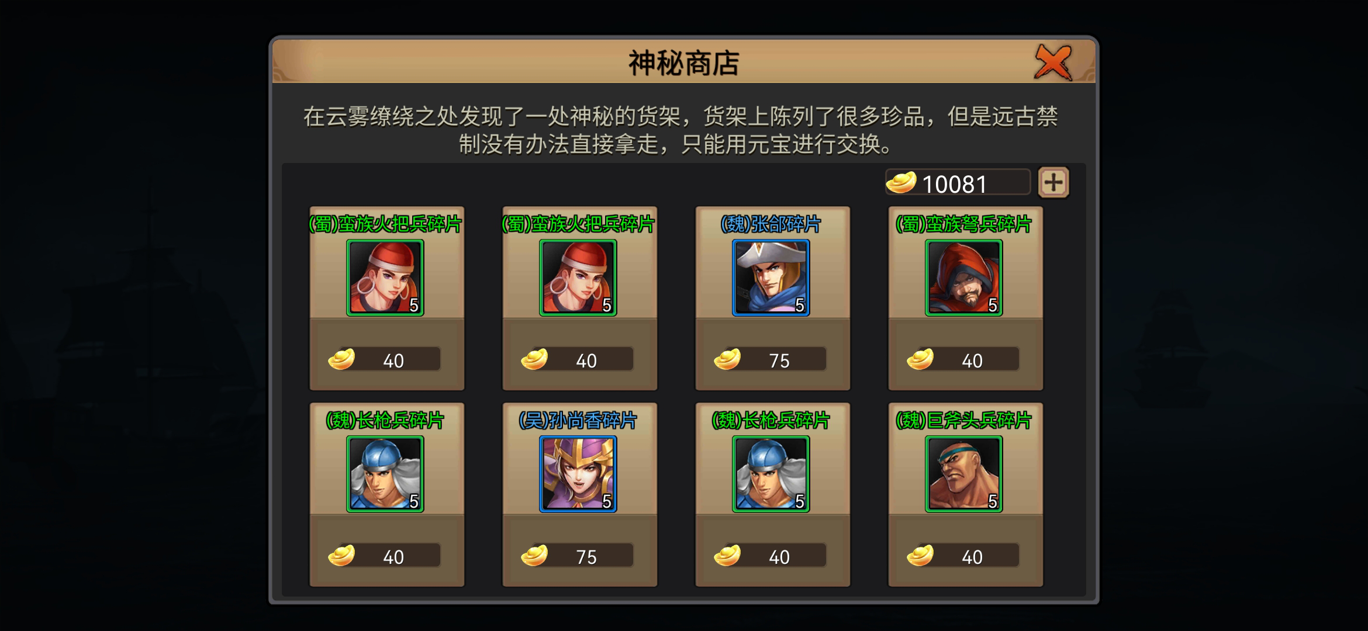Click gold ingot on 张郃碎片 price
The height and width of the screenshot is (631, 1368).
pyautogui.click(x=727, y=359)
